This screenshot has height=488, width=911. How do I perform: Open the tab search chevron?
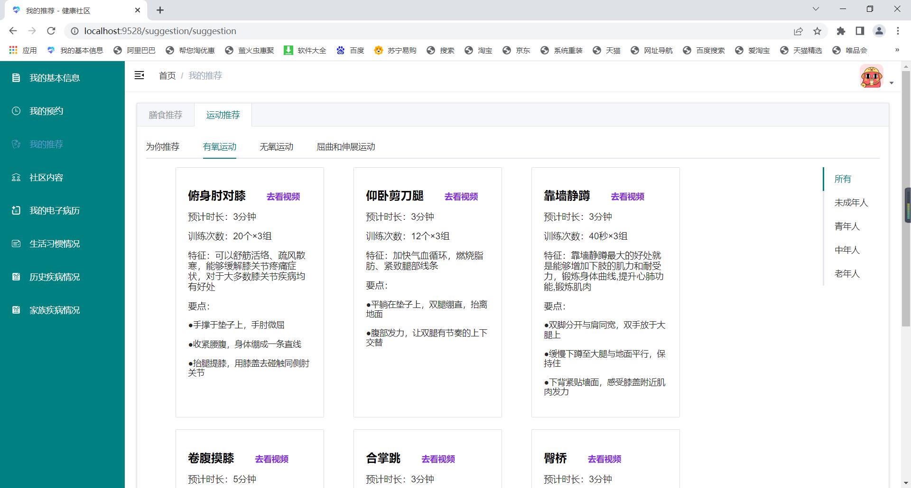pos(816,9)
